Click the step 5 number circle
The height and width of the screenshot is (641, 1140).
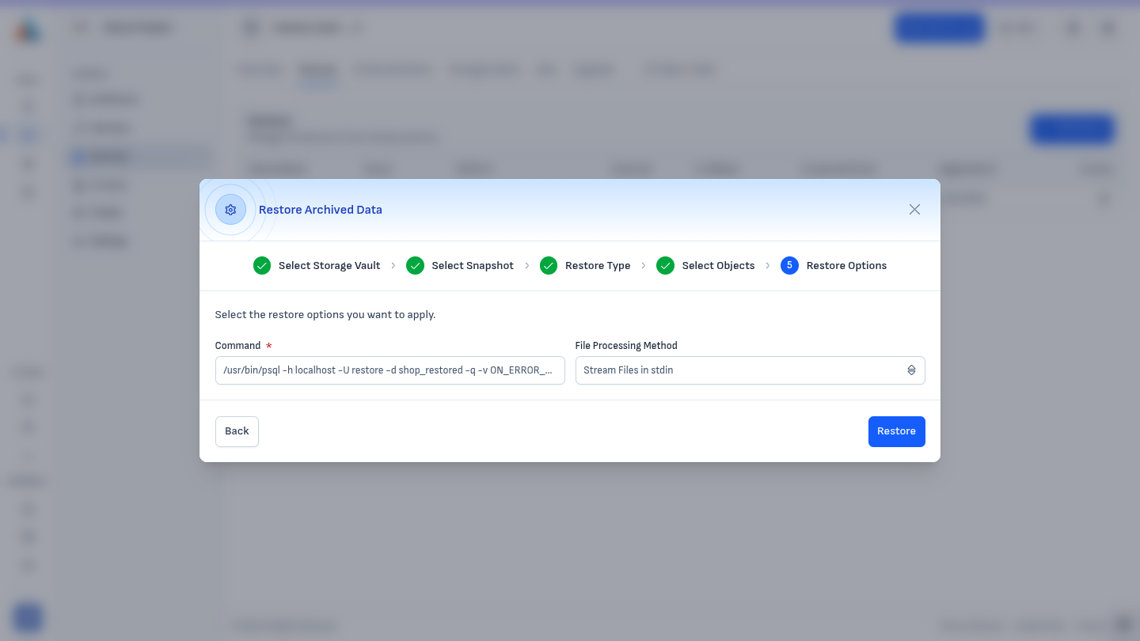click(789, 266)
